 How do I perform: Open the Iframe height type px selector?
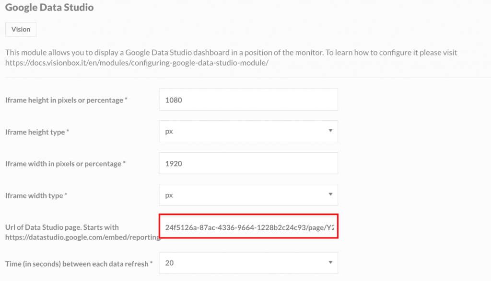(248, 131)
